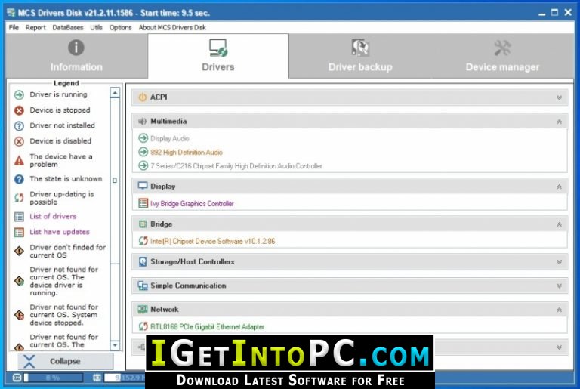The image size is (580, 389).
Task: Select Intel(R) Chipset Device Software v10.1.2.86
Action: coord(213,241)
